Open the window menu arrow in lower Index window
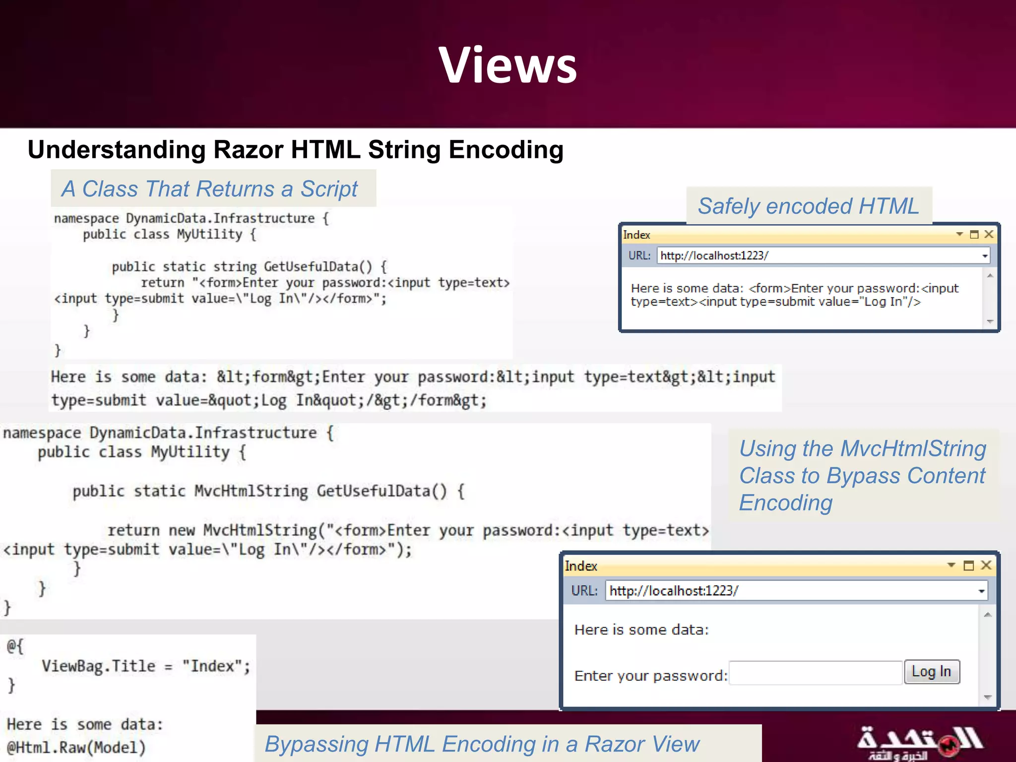Screen dimensions: 1016x762 951,565
